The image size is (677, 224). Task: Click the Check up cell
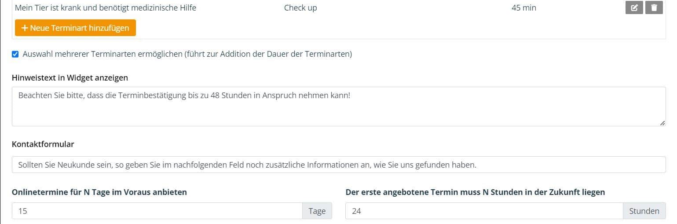[300, 7]
